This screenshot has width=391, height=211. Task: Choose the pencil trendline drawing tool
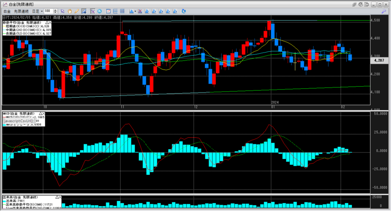pyautogui.click(x=77, y=11)
